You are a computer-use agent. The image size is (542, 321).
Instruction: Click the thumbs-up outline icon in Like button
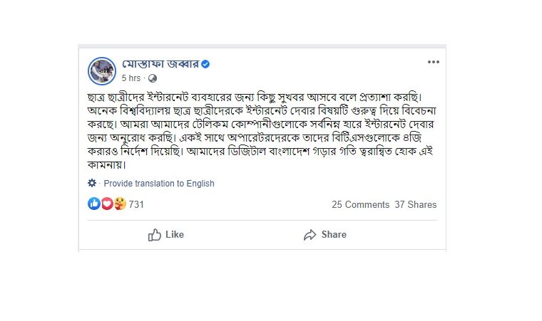click(154, 235)
